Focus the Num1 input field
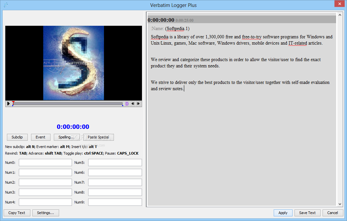Screen dimensions: 347x221 [x=45, y=172]
